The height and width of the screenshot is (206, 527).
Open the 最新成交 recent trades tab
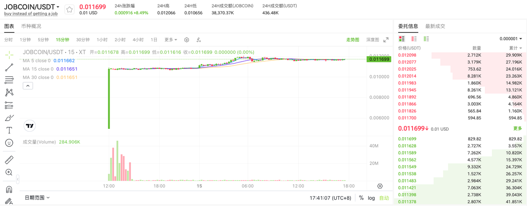435,26
